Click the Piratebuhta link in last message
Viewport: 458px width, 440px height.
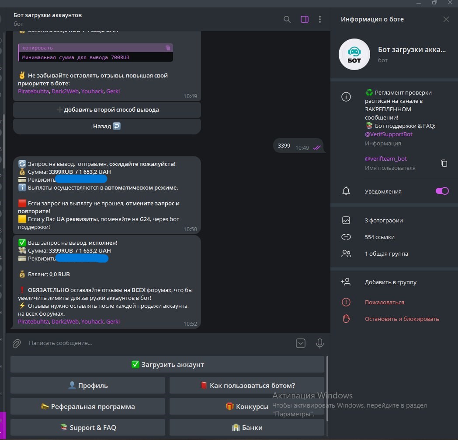click(33, 322)
